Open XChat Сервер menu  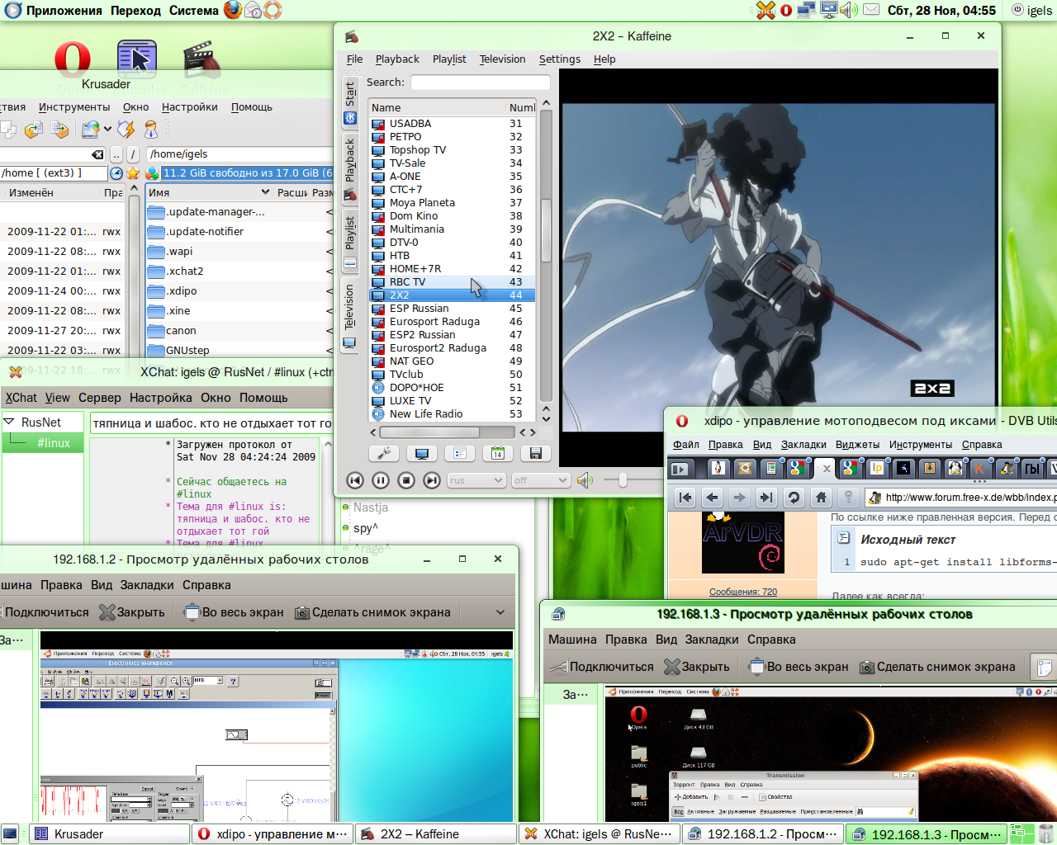(x=100, y=398)
